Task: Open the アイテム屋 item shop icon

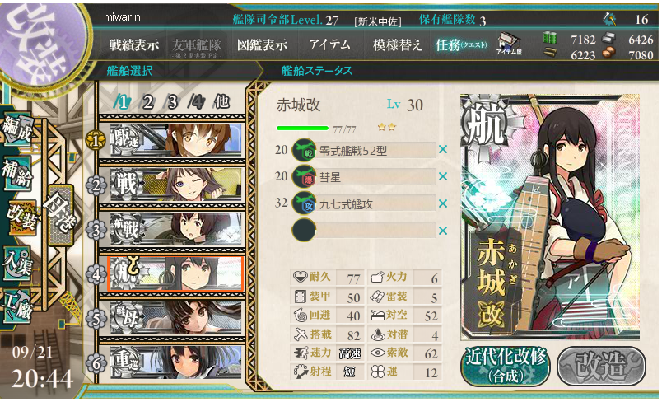Action: [509, 44]
